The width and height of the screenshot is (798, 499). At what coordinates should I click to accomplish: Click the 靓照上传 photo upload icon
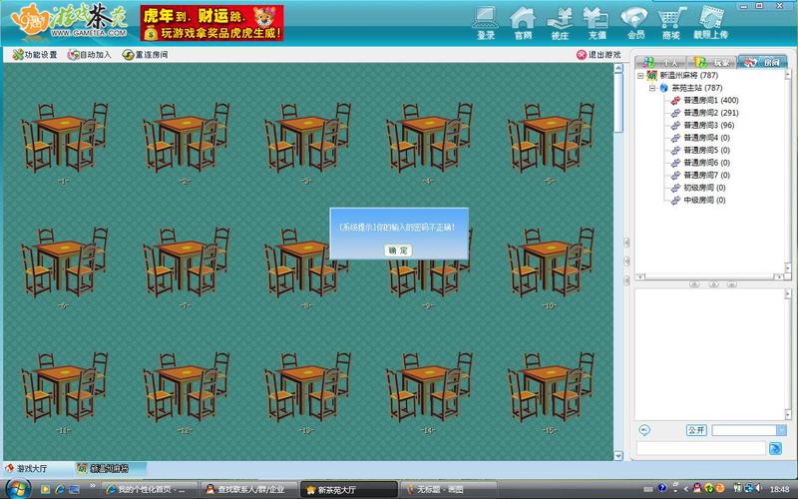click(x=711, y=21)
